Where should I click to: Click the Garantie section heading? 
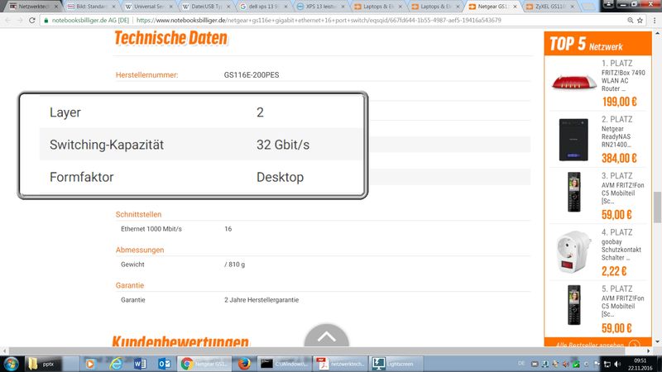[x=130, y=285]
